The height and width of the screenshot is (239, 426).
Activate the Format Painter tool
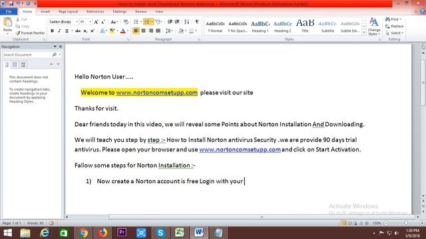(x=30, y=33)
